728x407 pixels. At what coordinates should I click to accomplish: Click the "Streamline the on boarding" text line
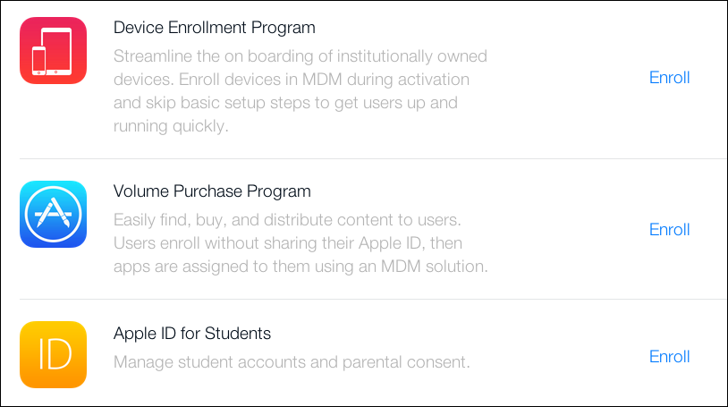(301, 55)
